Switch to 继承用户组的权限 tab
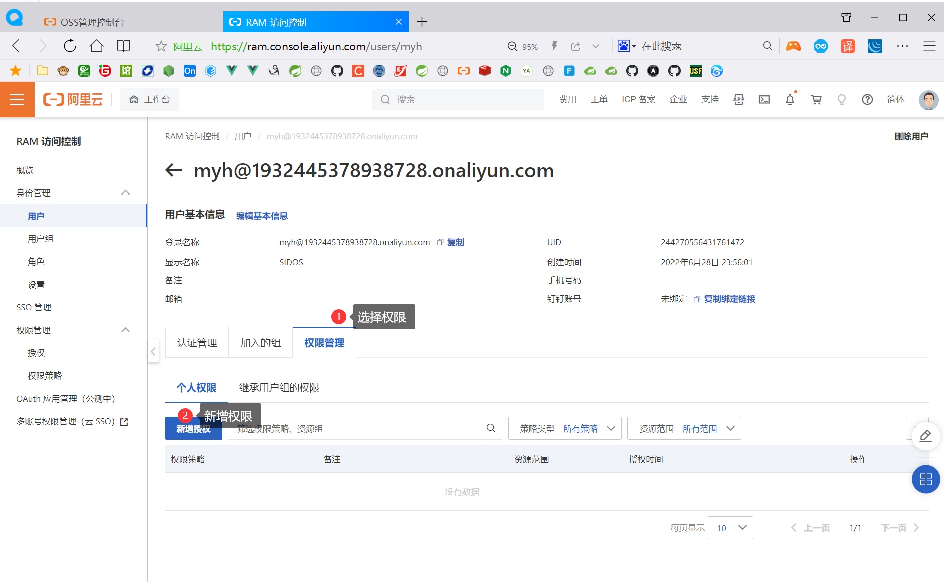Screen dimensions: 944x582 click(279, 387)
